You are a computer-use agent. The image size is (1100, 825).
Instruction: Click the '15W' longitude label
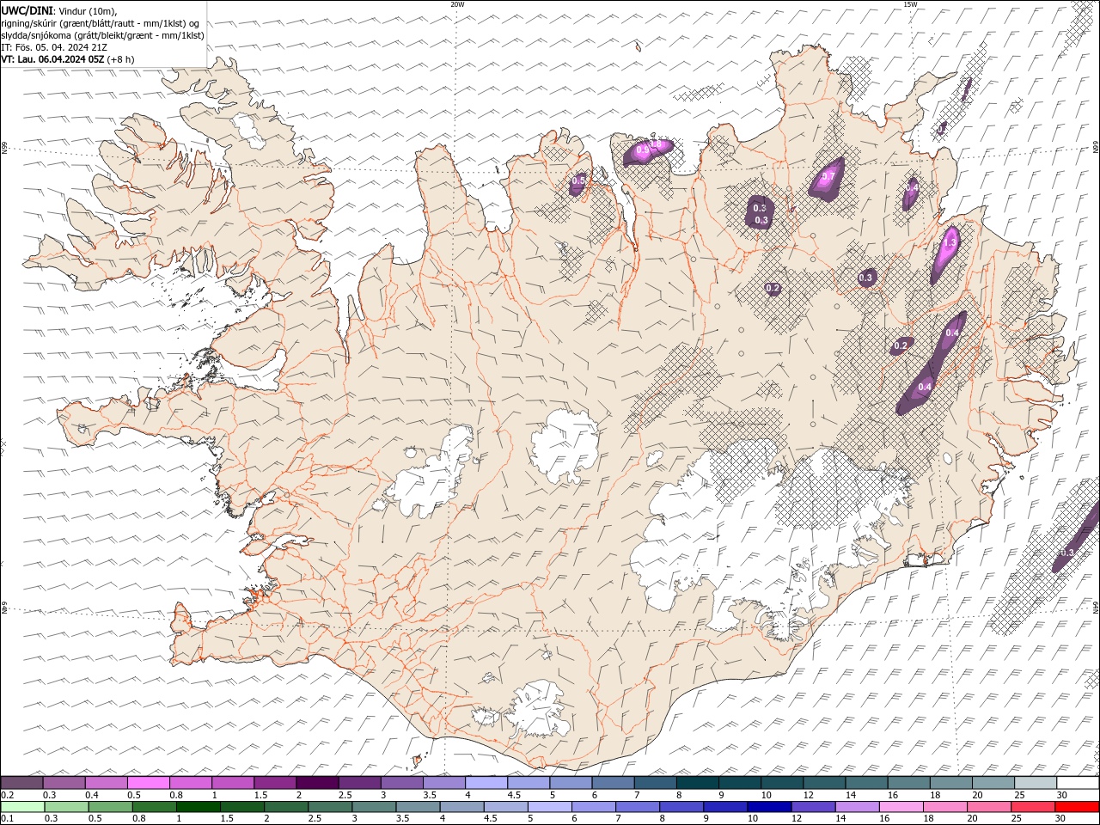tap(910, 4)
